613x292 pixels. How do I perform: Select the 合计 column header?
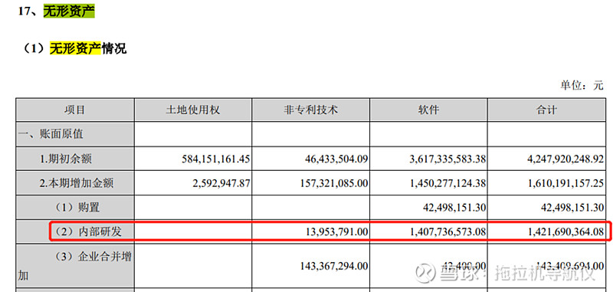pos(546,110)
